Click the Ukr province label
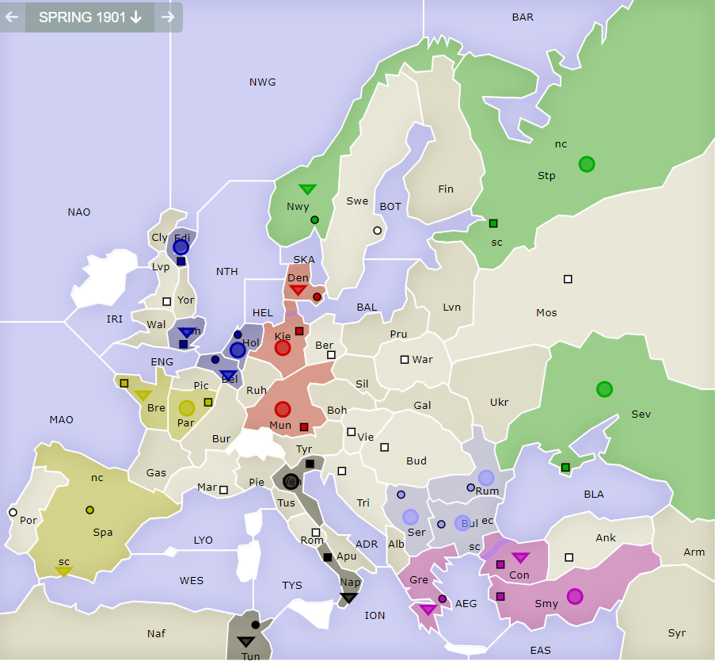Viewport: 715px width, 661px height. coord(500,403)
